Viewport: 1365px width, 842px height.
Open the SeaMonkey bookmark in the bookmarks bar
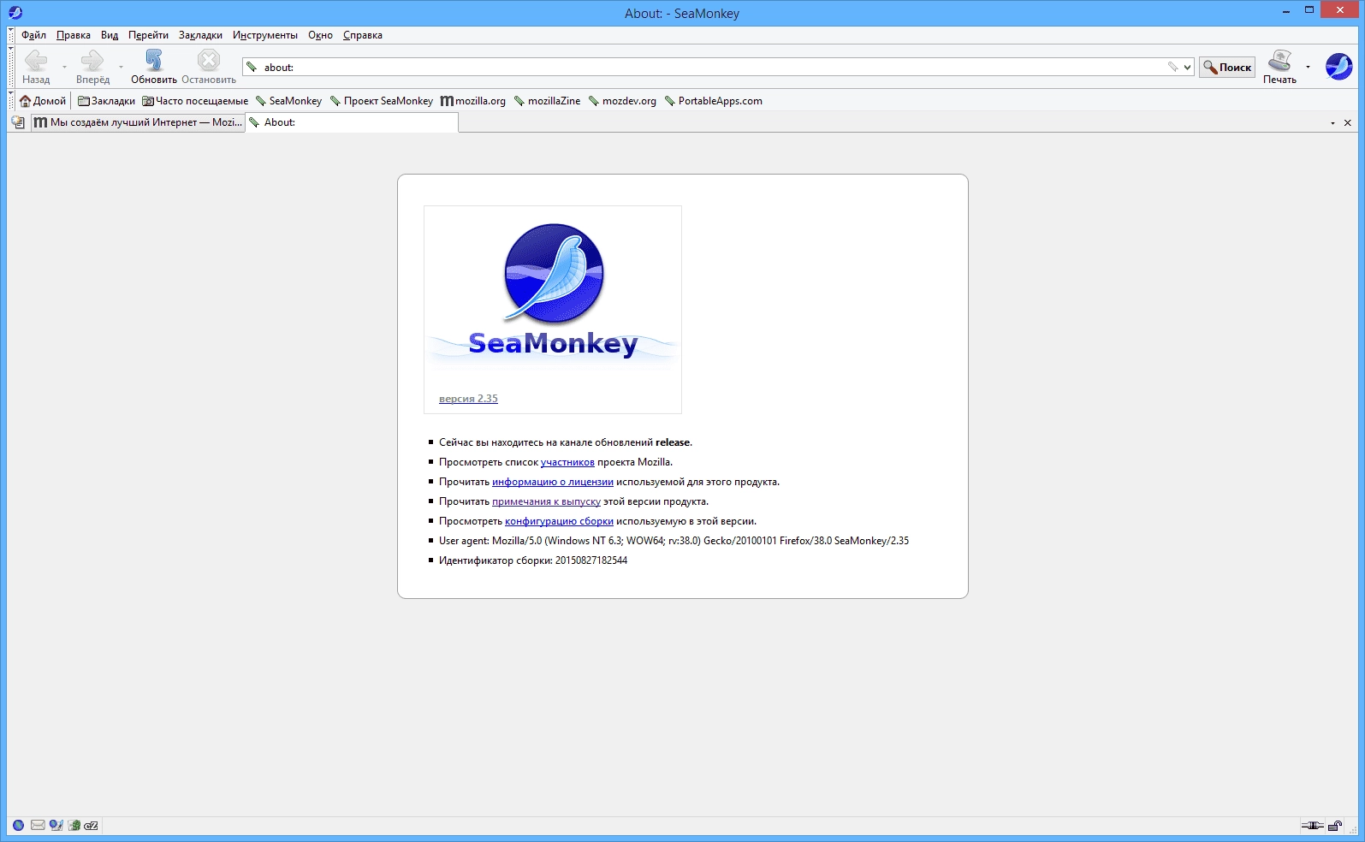289,101
